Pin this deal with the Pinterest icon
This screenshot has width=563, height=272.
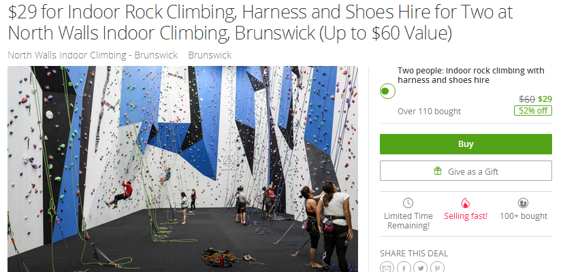click(437, 267)
